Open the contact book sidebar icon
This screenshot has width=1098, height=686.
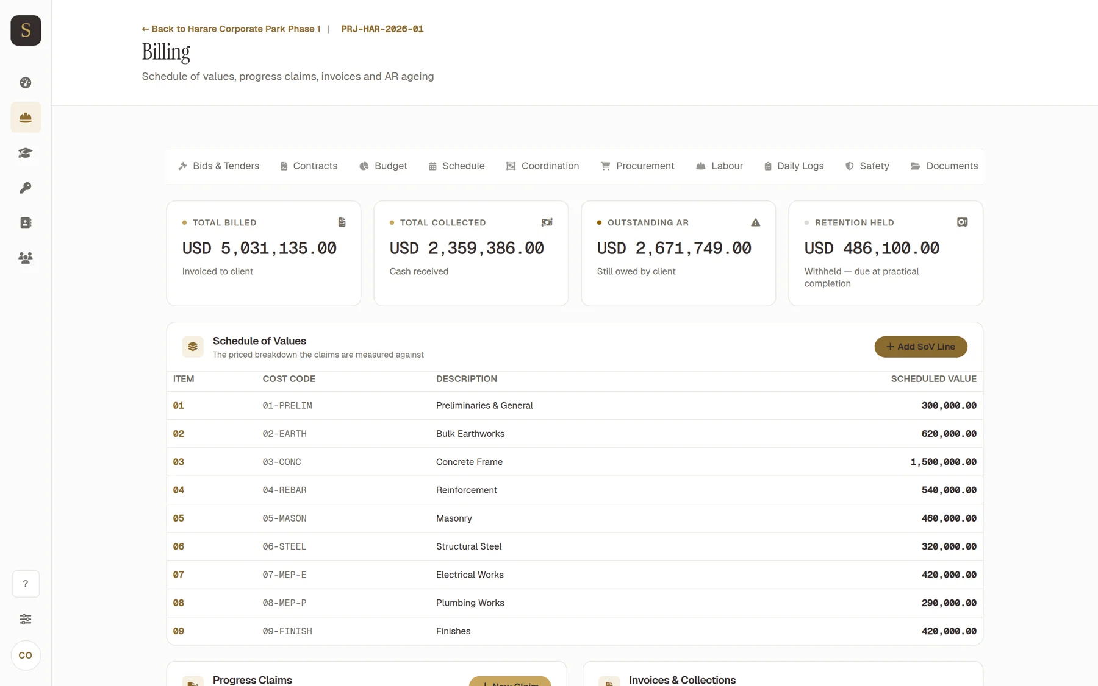[26, 223]
